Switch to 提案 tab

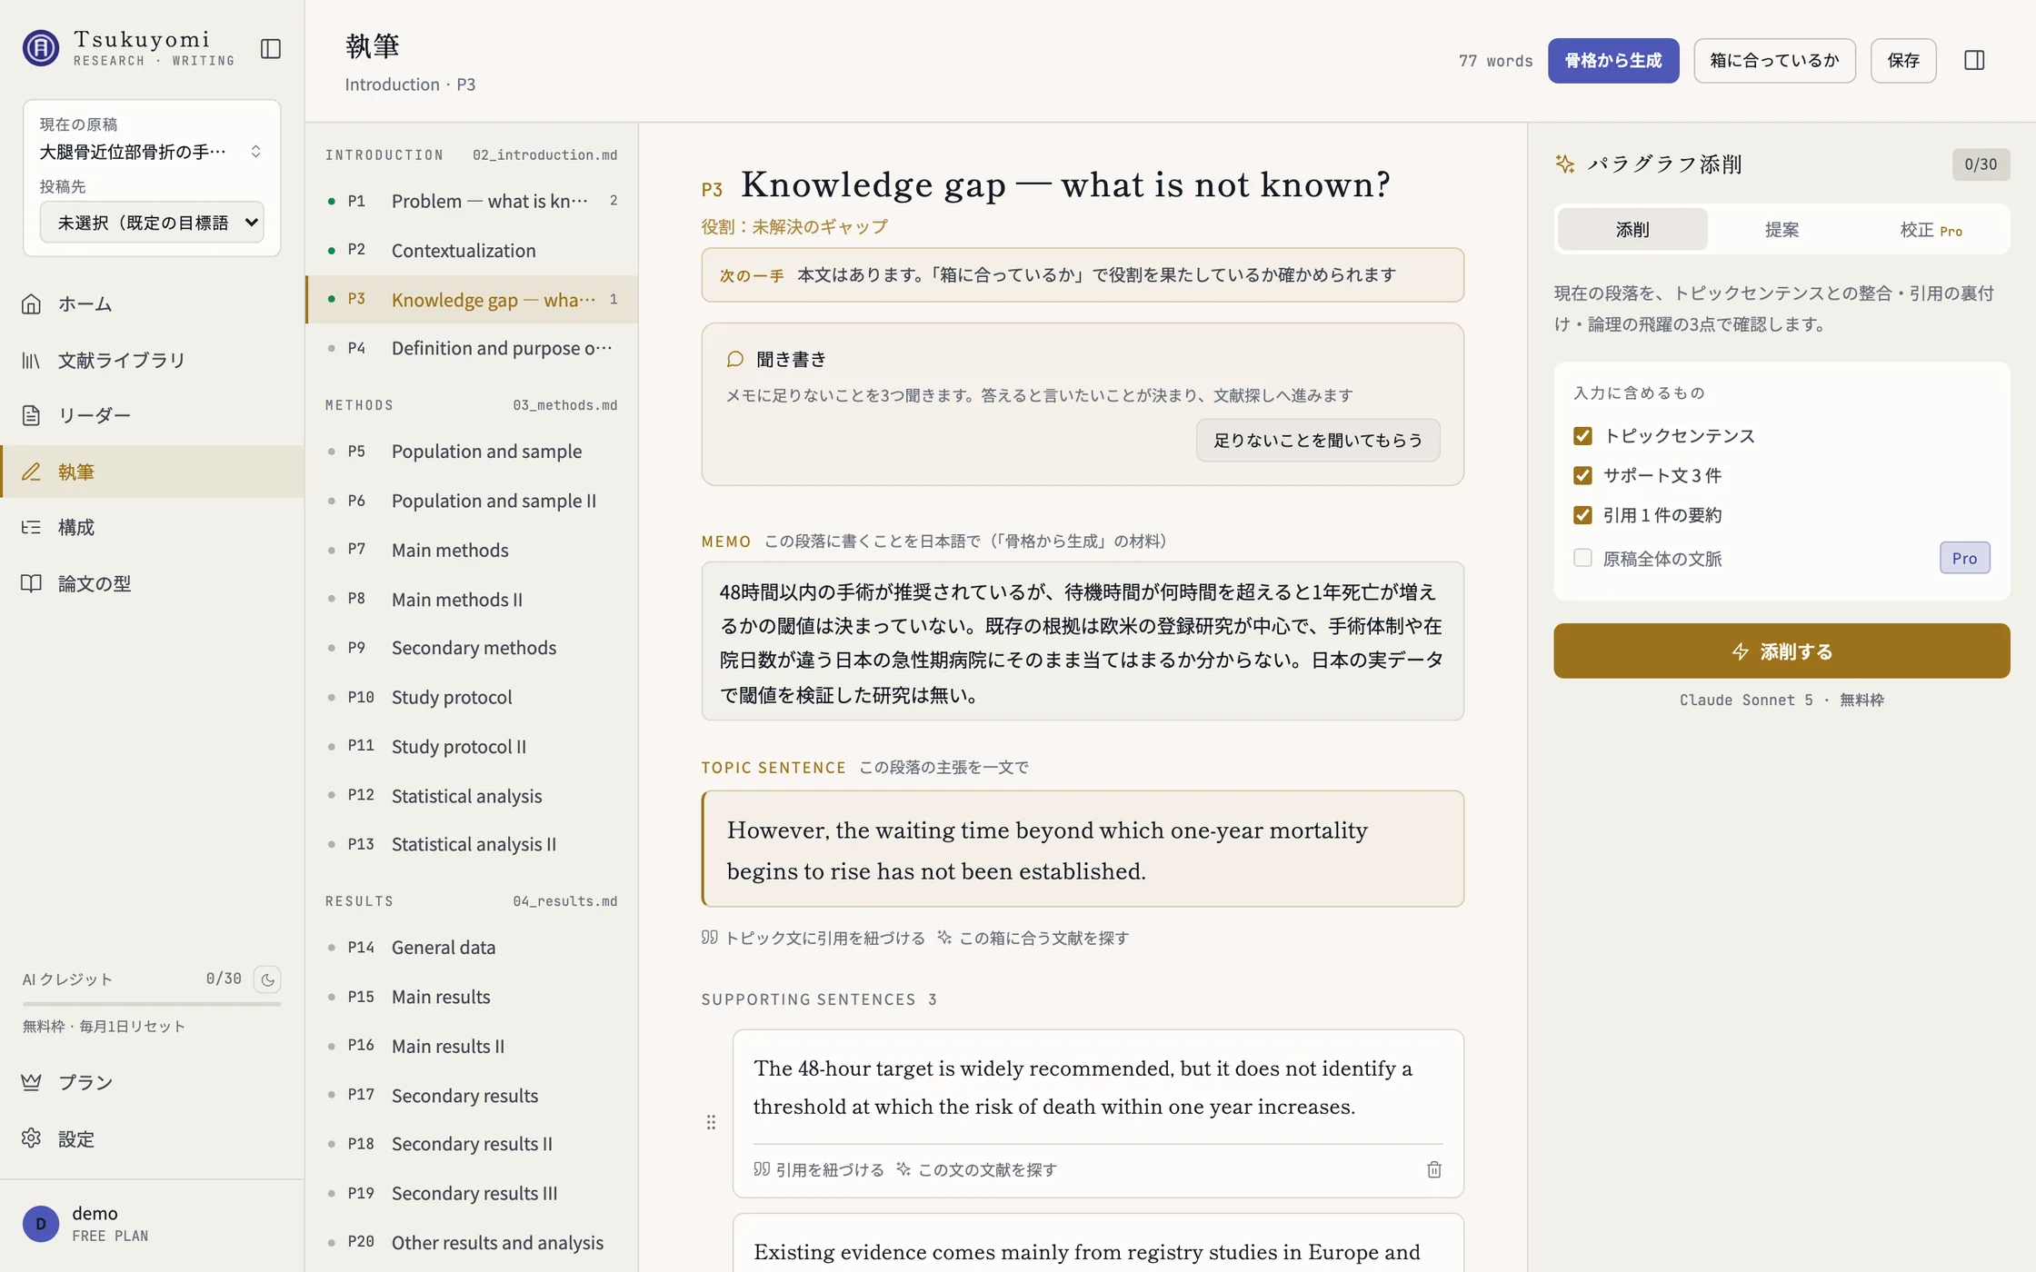1781,230
